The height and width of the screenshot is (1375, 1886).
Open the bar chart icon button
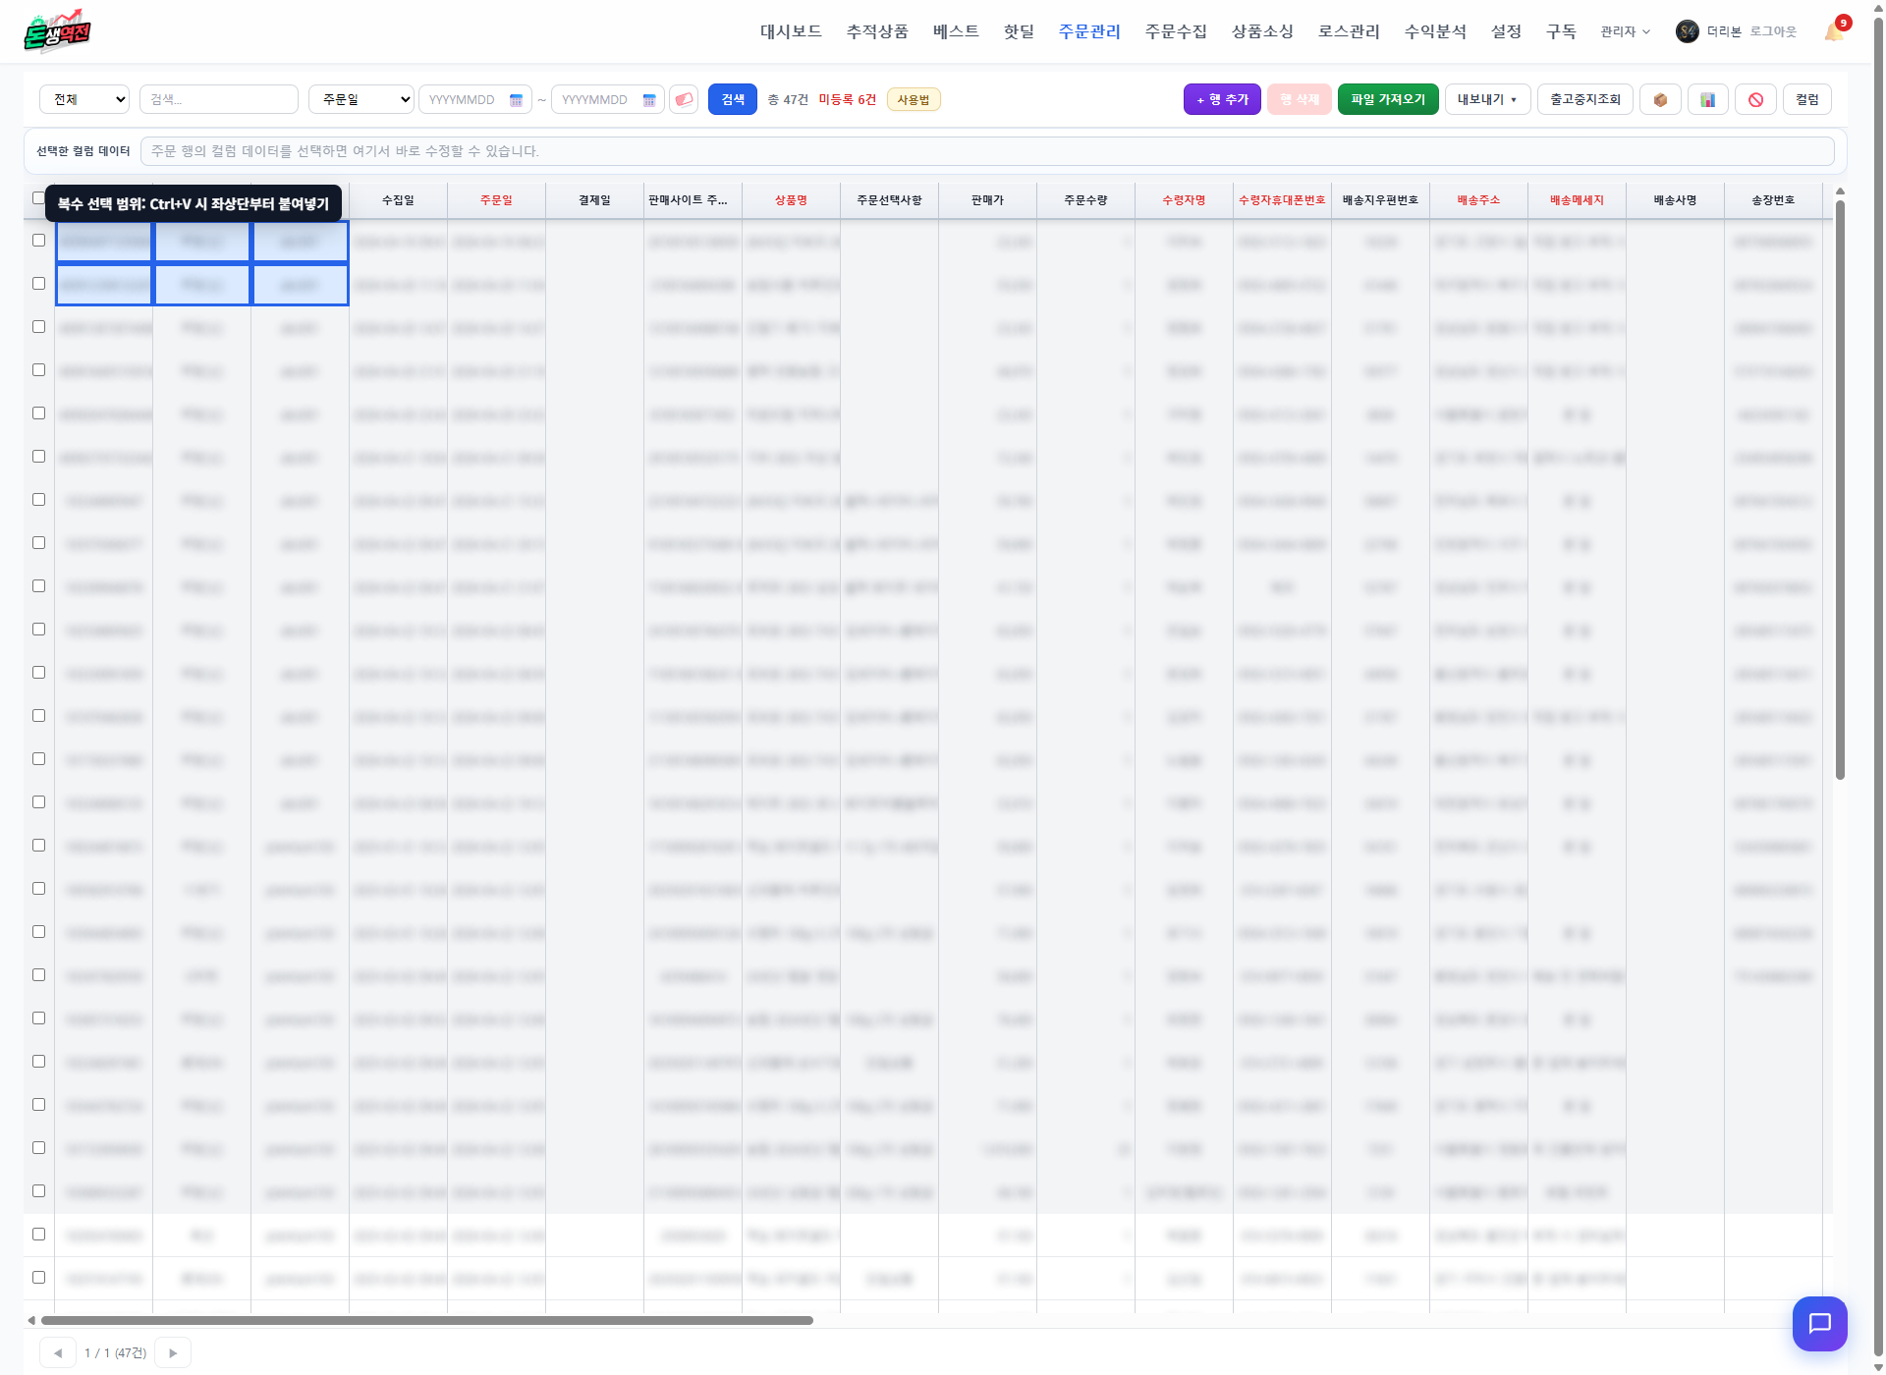tap(1708, 99)
